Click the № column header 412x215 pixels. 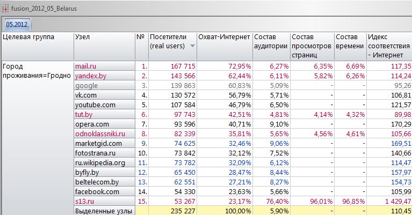point(141,37)
